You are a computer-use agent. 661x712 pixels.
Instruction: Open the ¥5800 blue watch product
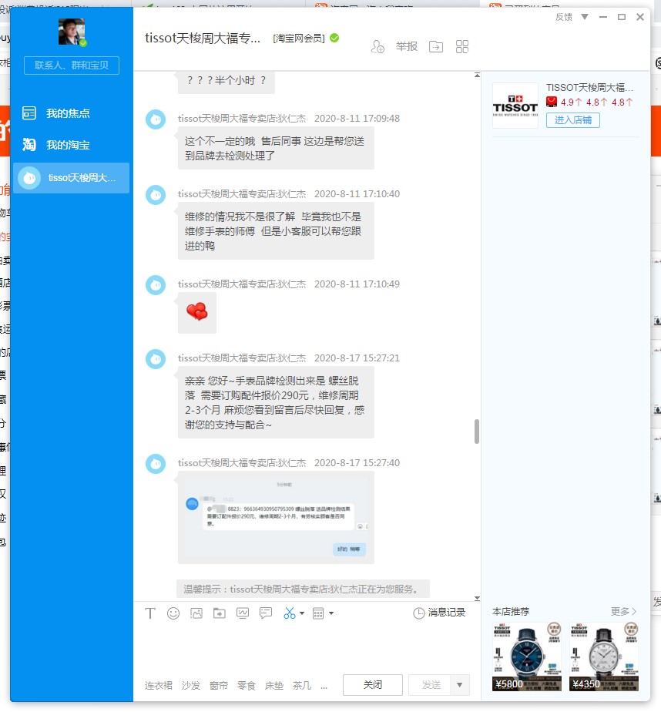point(527,657)
